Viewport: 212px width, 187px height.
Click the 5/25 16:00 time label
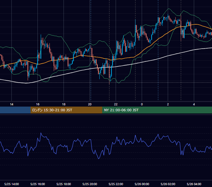click(38, 184)
